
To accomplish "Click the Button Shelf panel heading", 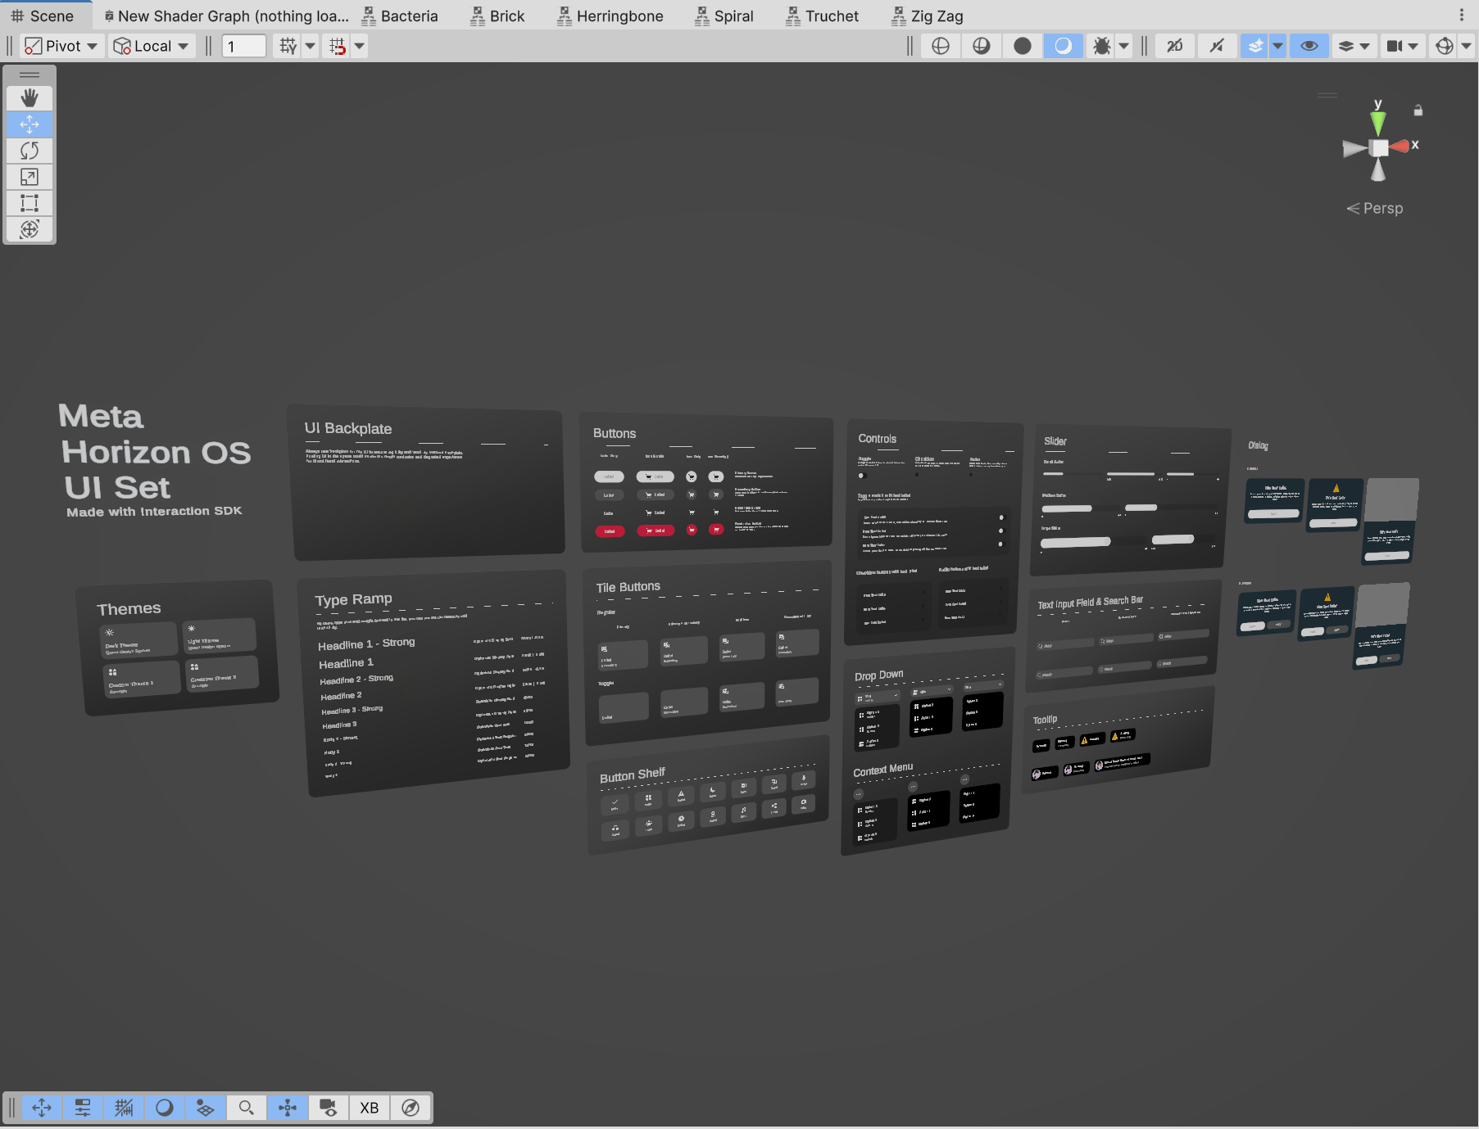I will [632, 775].
